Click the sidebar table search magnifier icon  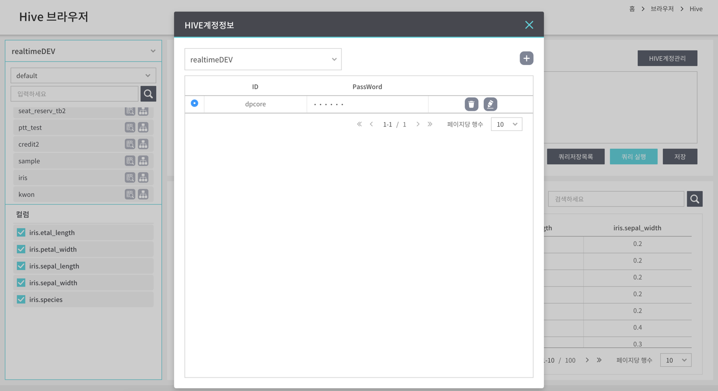tap(148, 94)
